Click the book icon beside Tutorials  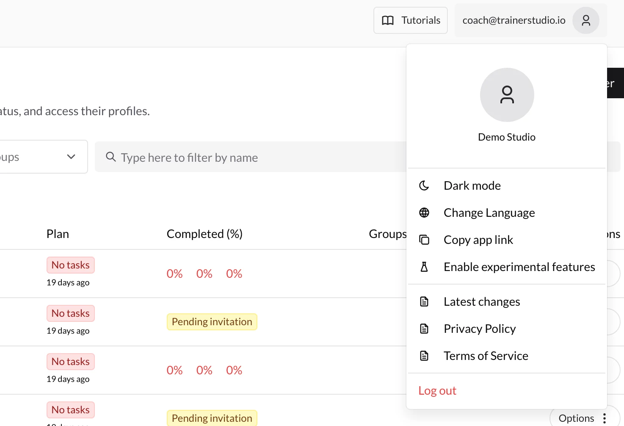388,20
